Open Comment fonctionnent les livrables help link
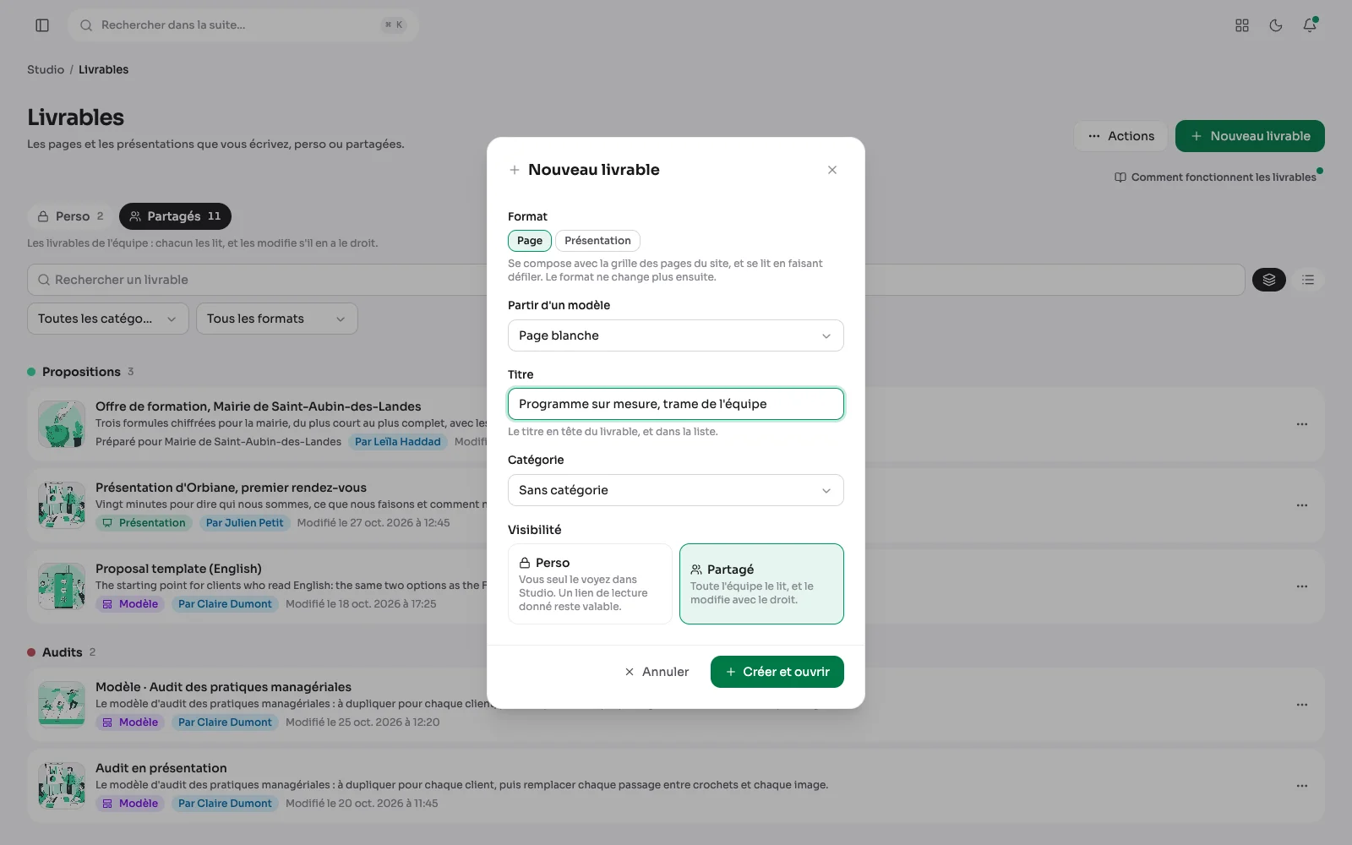1352x845 pixels. (x=1215, y=177)
